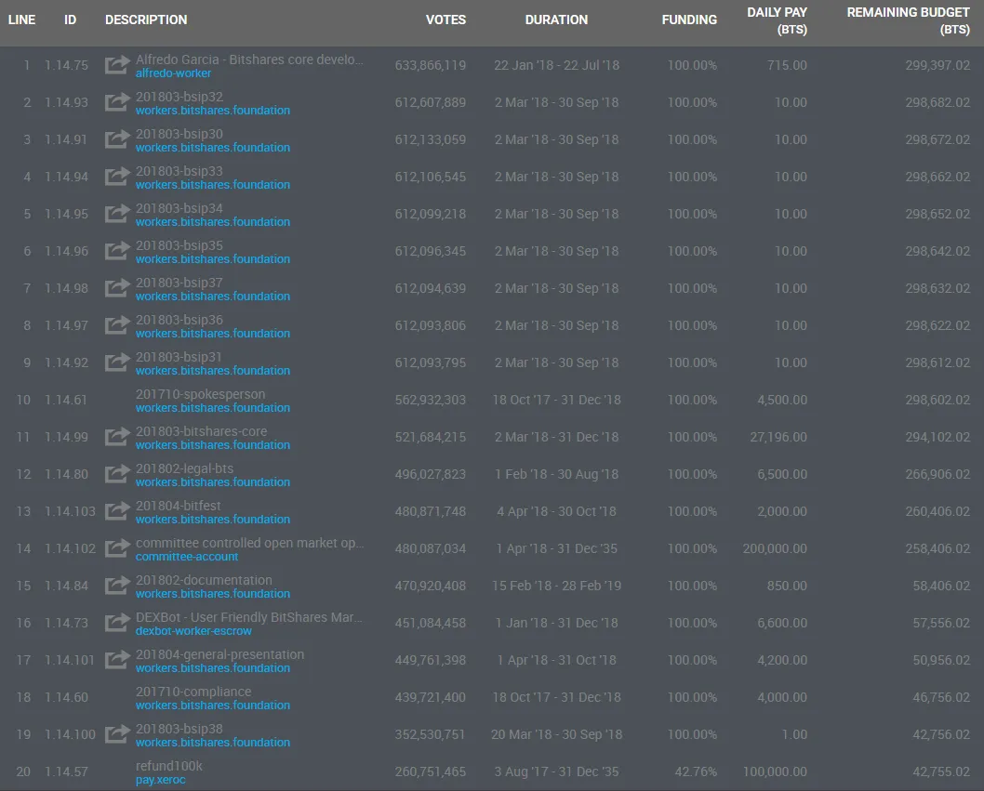The image size is (984, 791).
Task: Click daily pay '715.00'
Action: [787, 65]
